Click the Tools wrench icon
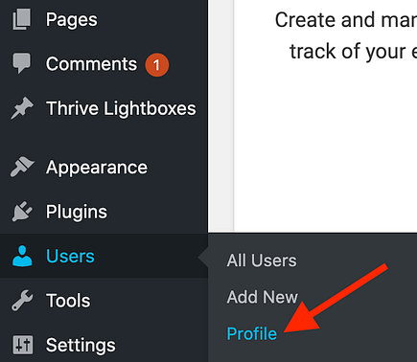The height and width of the screenshot is (362, 417). 22,301
